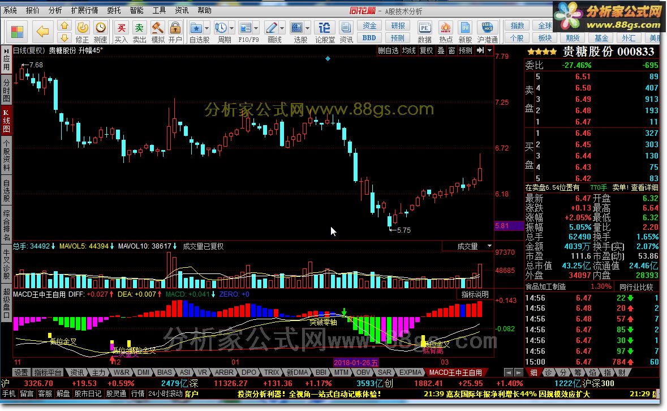Toggle 预测 forecast on chart header

click(466, 50)
